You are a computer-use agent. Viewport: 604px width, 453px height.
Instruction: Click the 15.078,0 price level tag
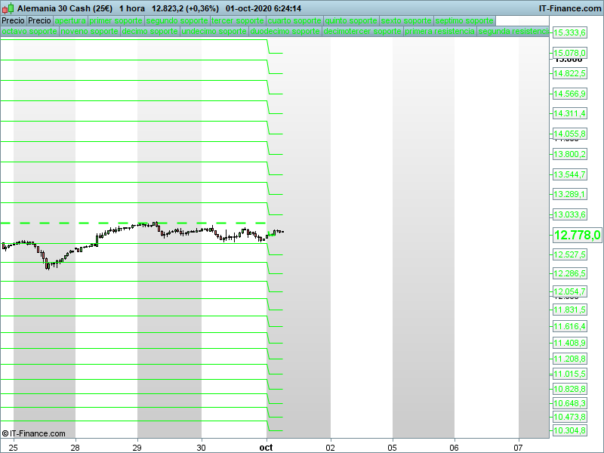tap(570, 53)
